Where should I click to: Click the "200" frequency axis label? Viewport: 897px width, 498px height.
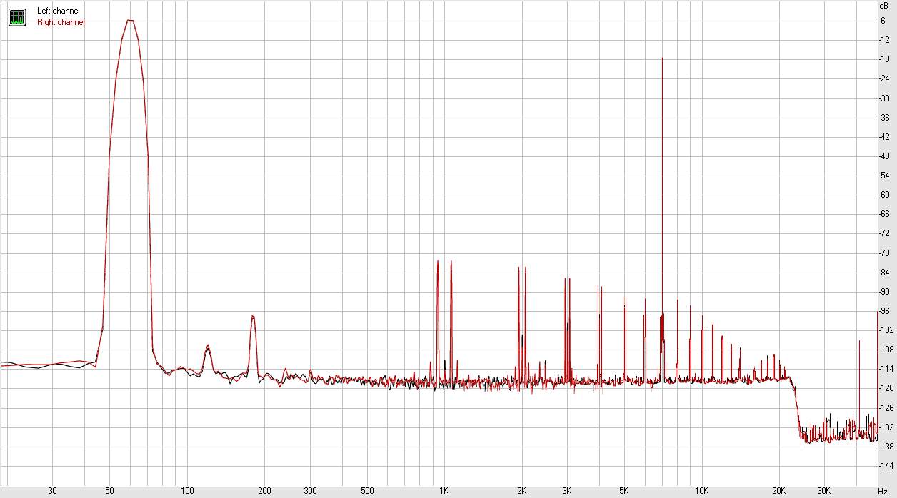[x=264, y=491]
